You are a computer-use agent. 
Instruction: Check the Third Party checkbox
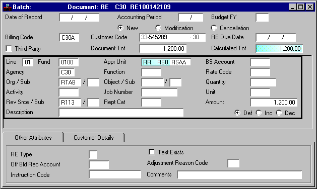pos(9,49)
